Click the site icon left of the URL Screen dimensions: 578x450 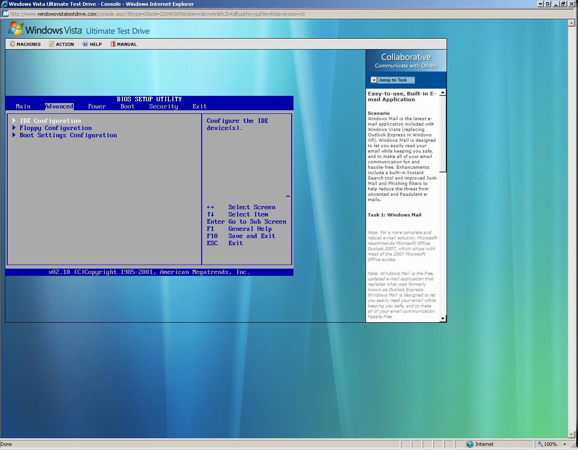click(x=5, y=13)
